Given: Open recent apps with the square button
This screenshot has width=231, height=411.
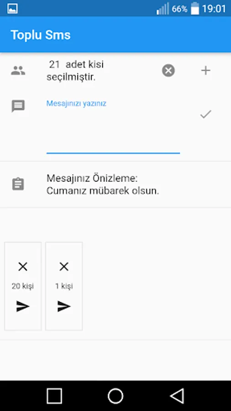Looking at the screenshot, I should click(54, 396).
